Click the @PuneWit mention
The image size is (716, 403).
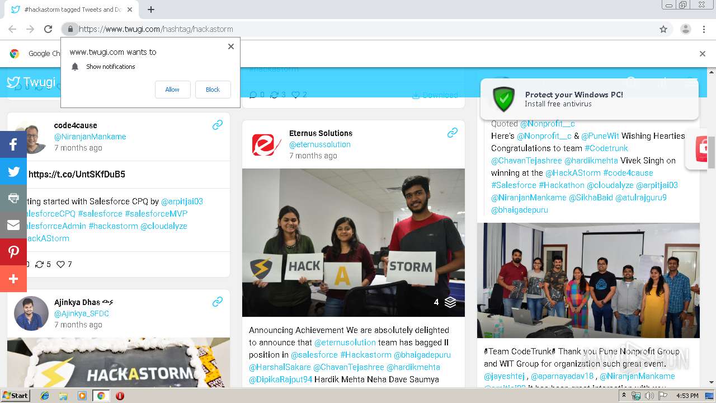[x=600, y=136]
